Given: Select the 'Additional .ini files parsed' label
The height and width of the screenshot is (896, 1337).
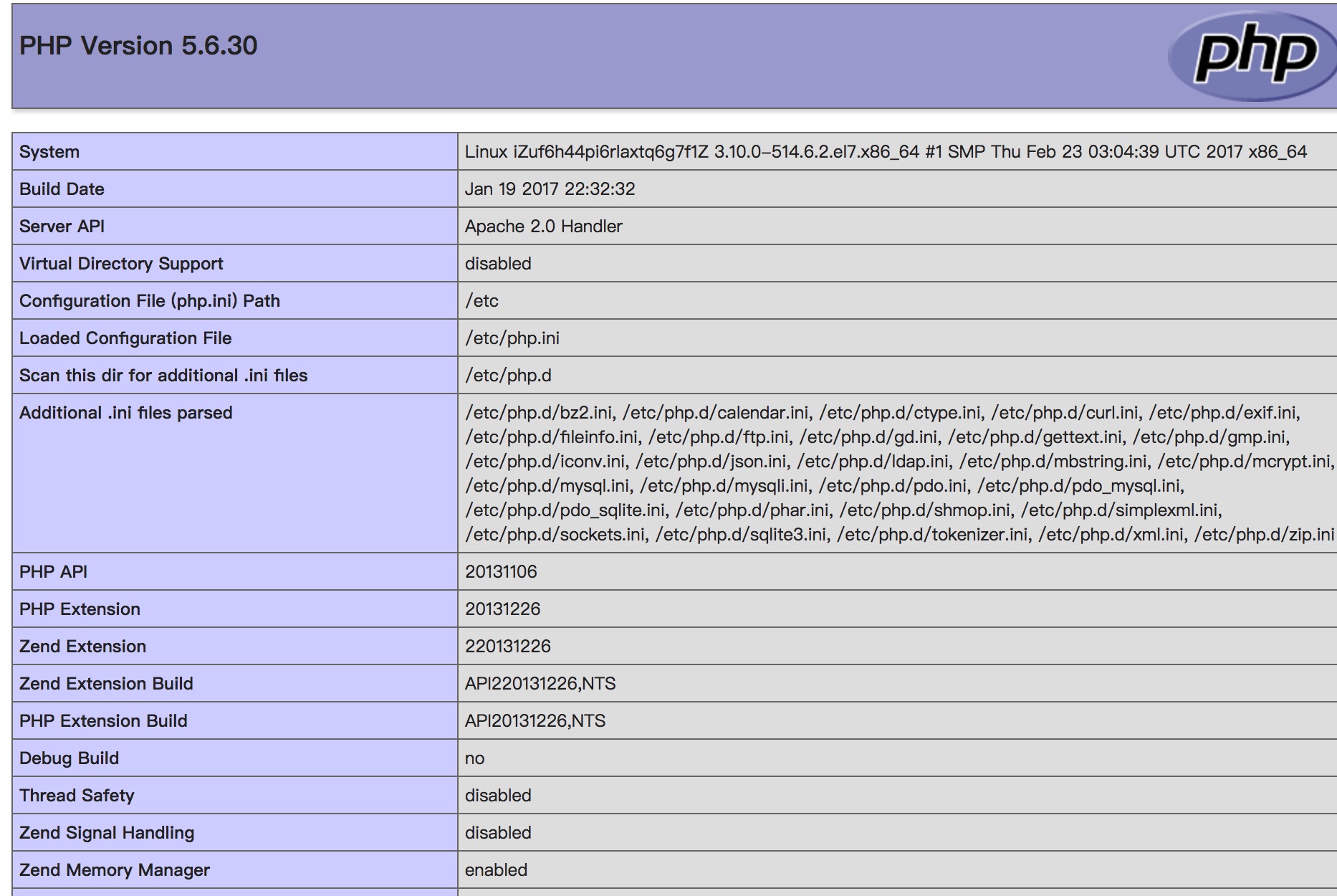Looking at the screenshot, I should 126,413.
